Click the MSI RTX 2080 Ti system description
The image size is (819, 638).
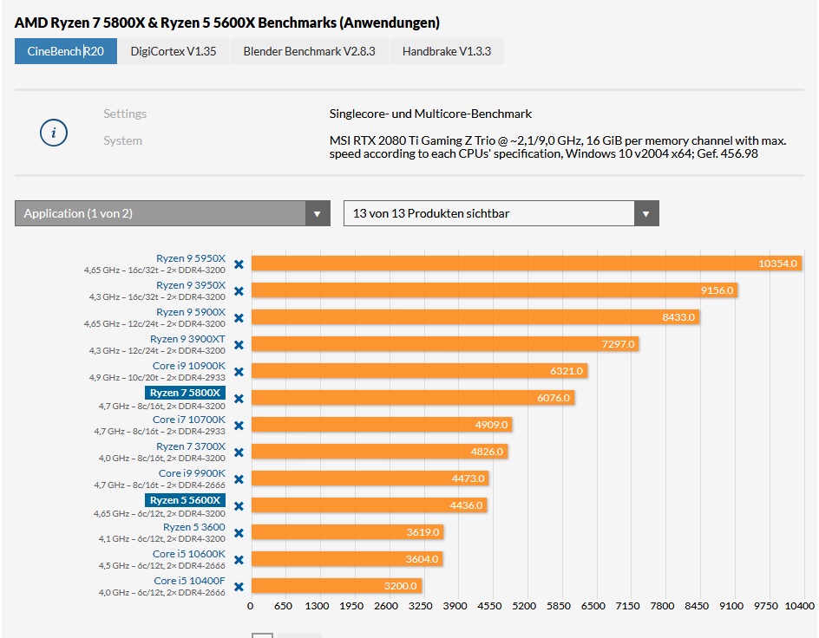coord(558,147)
